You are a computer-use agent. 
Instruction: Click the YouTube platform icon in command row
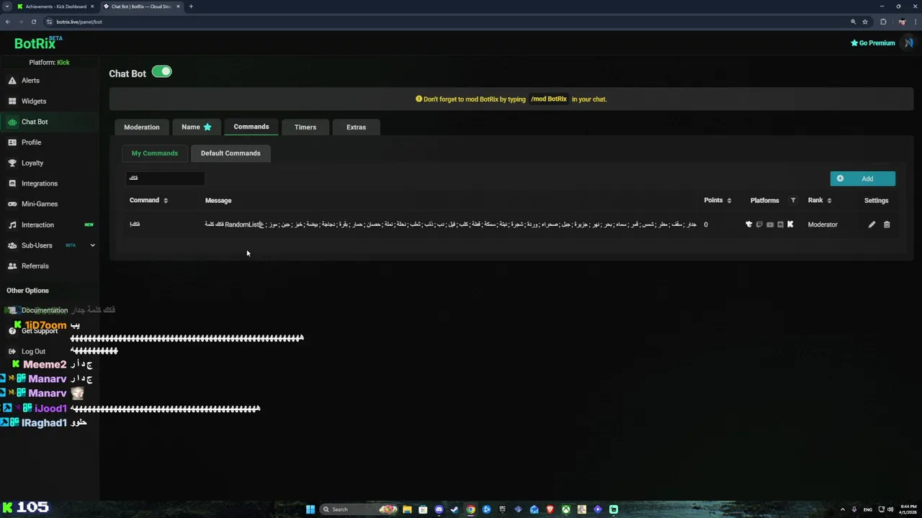point(770,224)
